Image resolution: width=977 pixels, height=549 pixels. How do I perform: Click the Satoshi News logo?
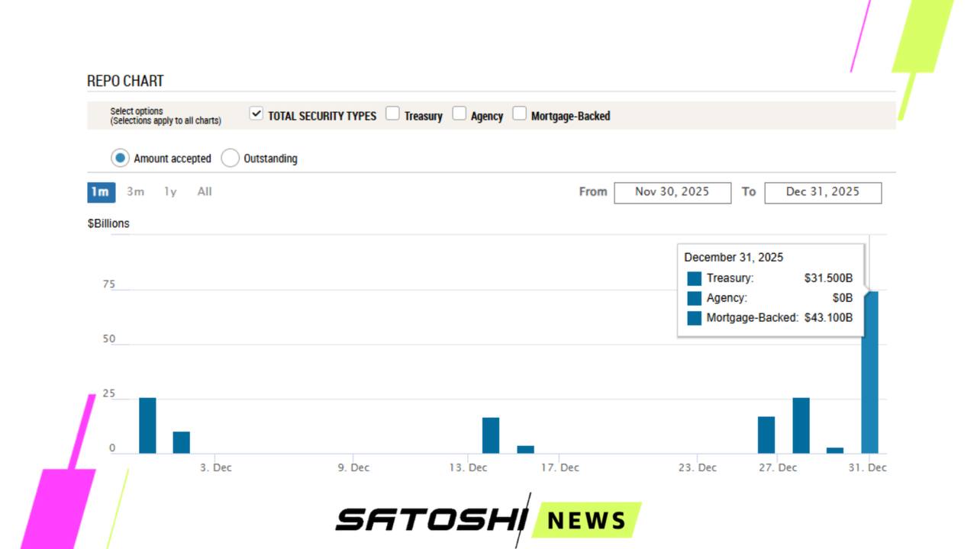click(487, 520)
